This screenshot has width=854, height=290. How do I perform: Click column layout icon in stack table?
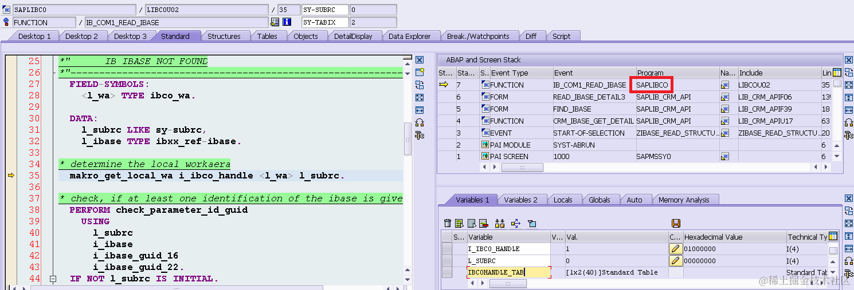tap(837, 73)
